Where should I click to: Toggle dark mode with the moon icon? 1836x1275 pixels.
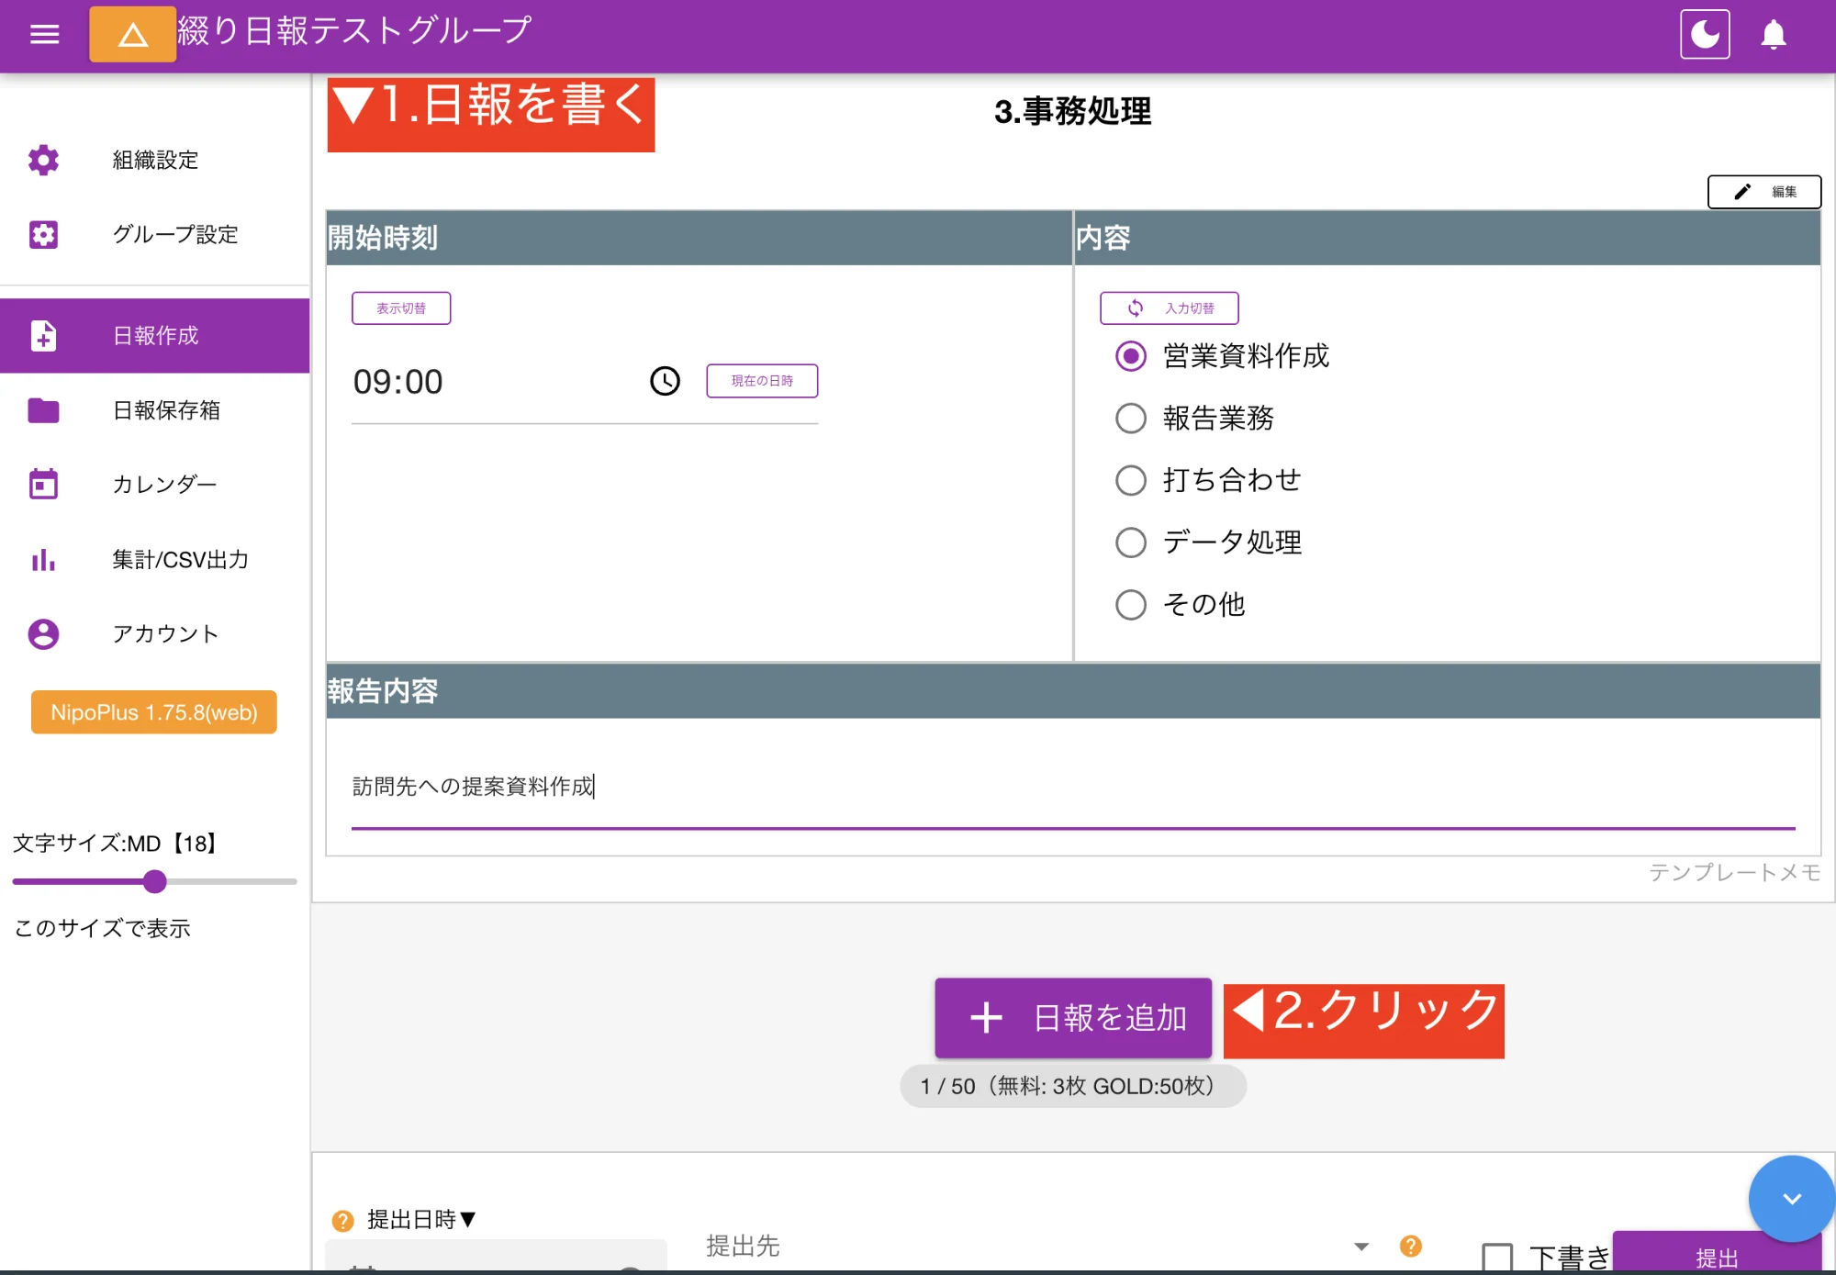[x=1705, y=34]
